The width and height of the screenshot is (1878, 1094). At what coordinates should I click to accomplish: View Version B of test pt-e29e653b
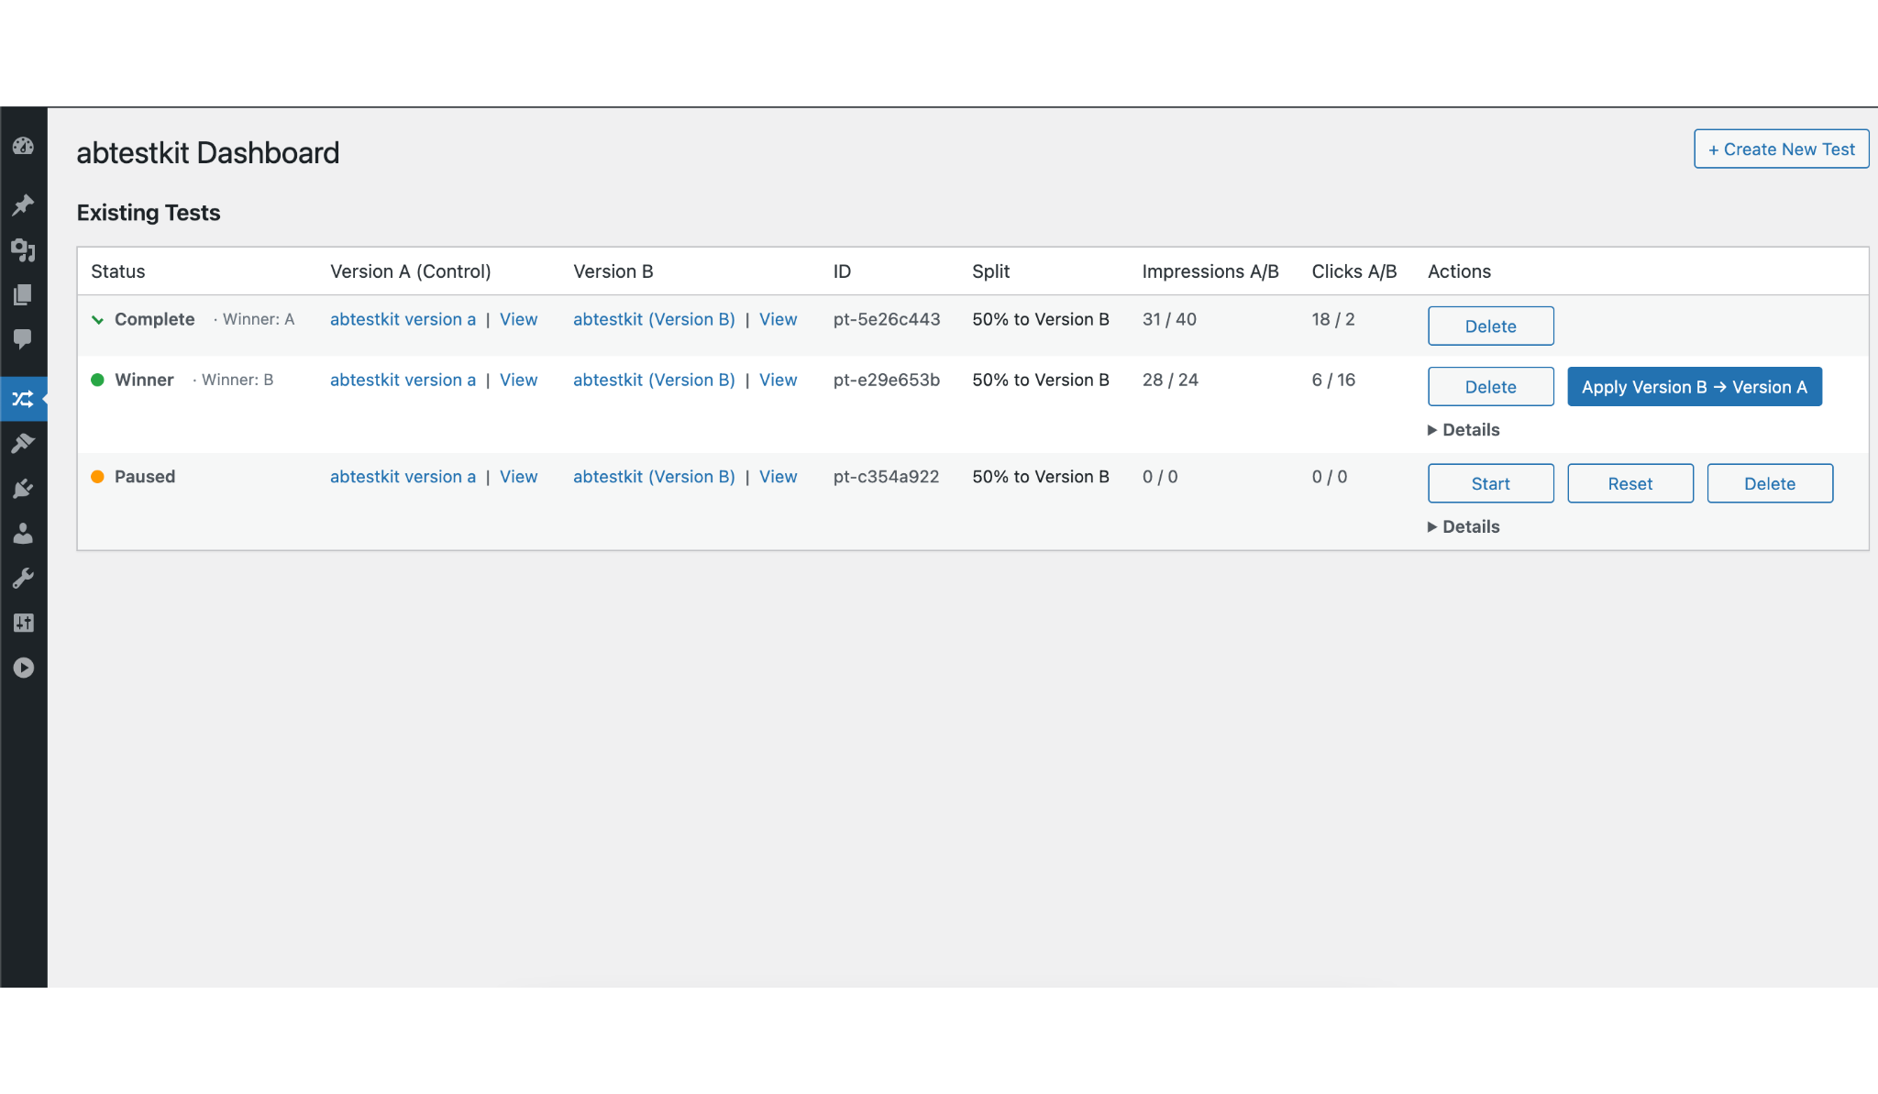click(x=778, y=380)
